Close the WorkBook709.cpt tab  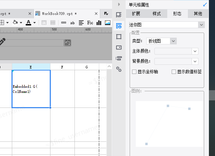point(96,14)
